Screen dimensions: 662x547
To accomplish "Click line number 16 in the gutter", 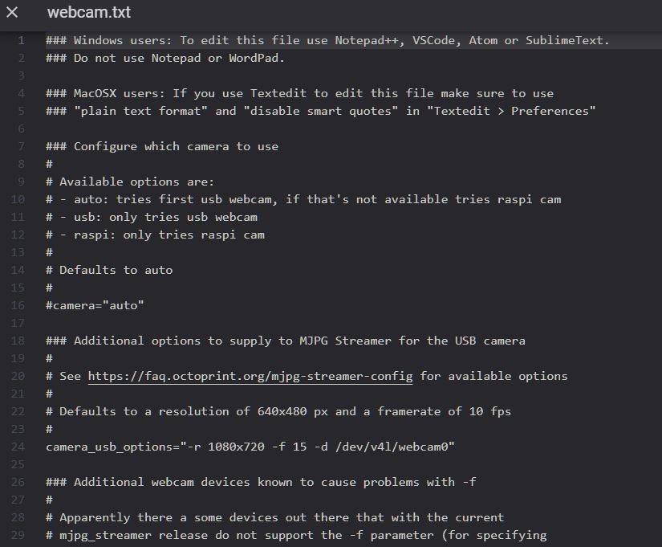I will [18, 305].
